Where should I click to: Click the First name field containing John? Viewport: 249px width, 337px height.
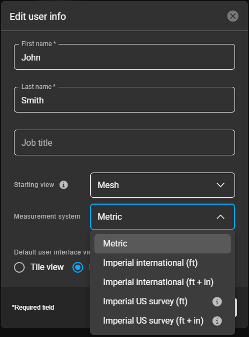click(x=124, y=57)
